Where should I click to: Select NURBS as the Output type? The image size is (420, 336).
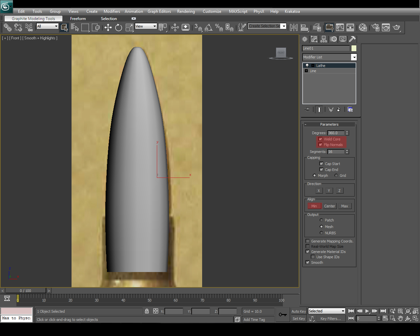(x=321, y=233)
